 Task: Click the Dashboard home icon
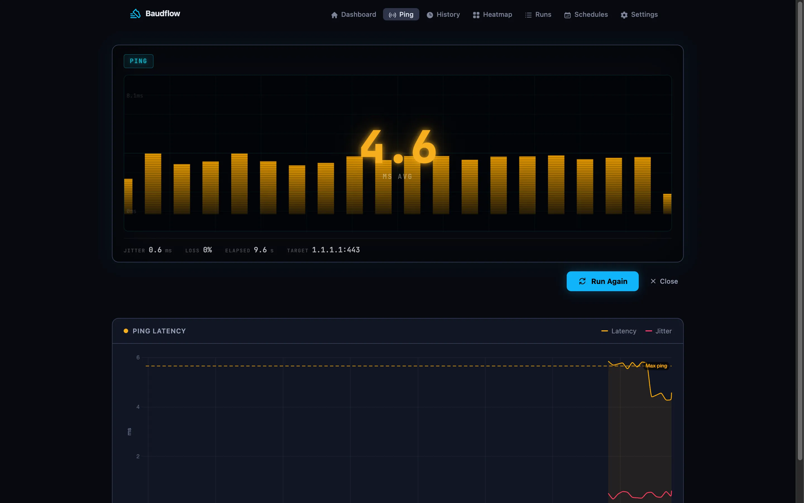[x=334, y=15]
